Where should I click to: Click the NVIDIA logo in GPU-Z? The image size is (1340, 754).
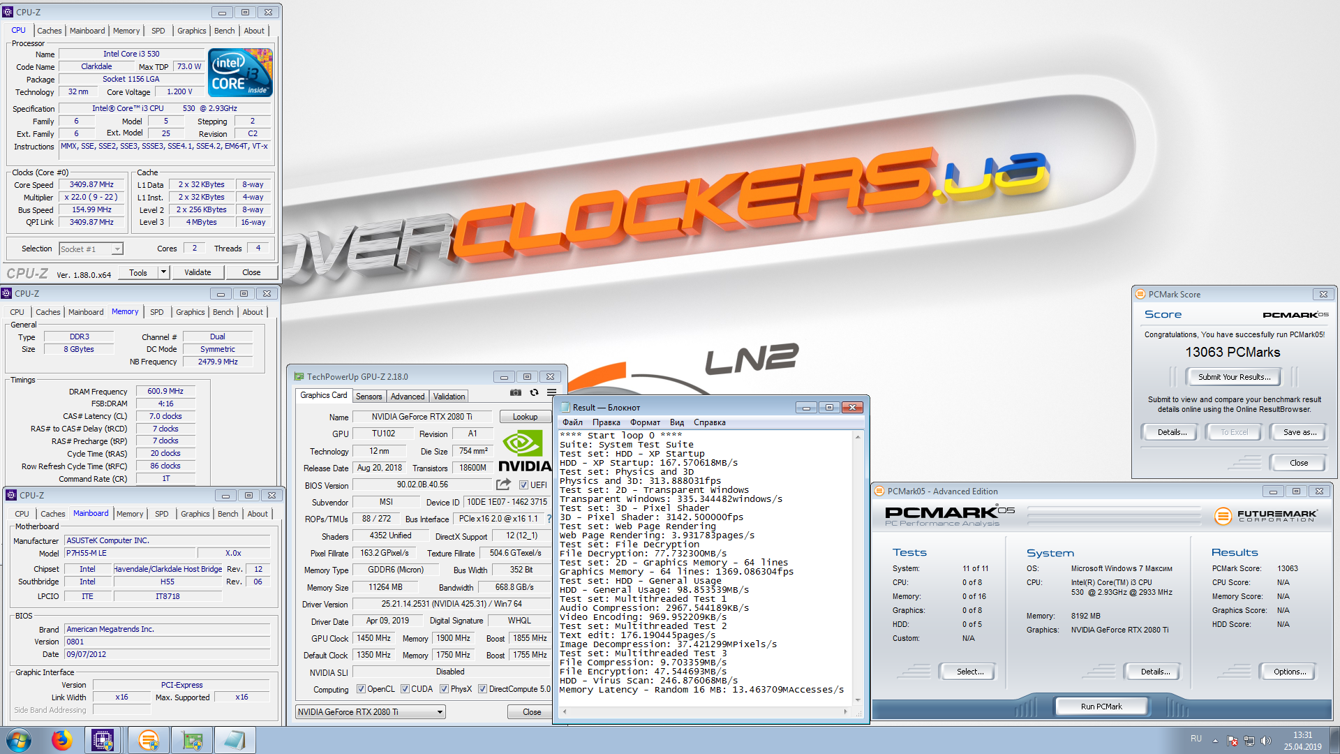coord(524,451)
